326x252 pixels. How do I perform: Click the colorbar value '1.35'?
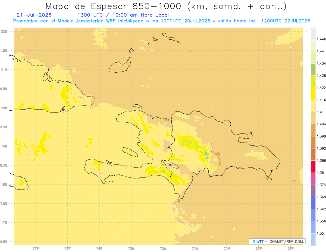(x=320, y=233)
